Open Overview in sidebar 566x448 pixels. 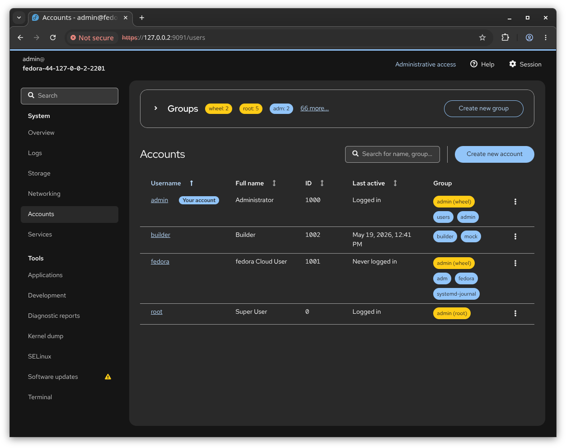(70, 132)
